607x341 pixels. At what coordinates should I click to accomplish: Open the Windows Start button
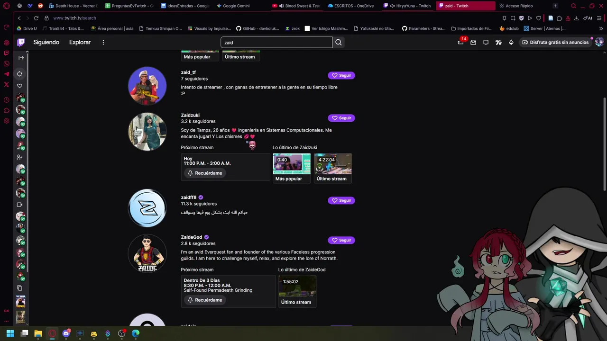pos(10,333)
